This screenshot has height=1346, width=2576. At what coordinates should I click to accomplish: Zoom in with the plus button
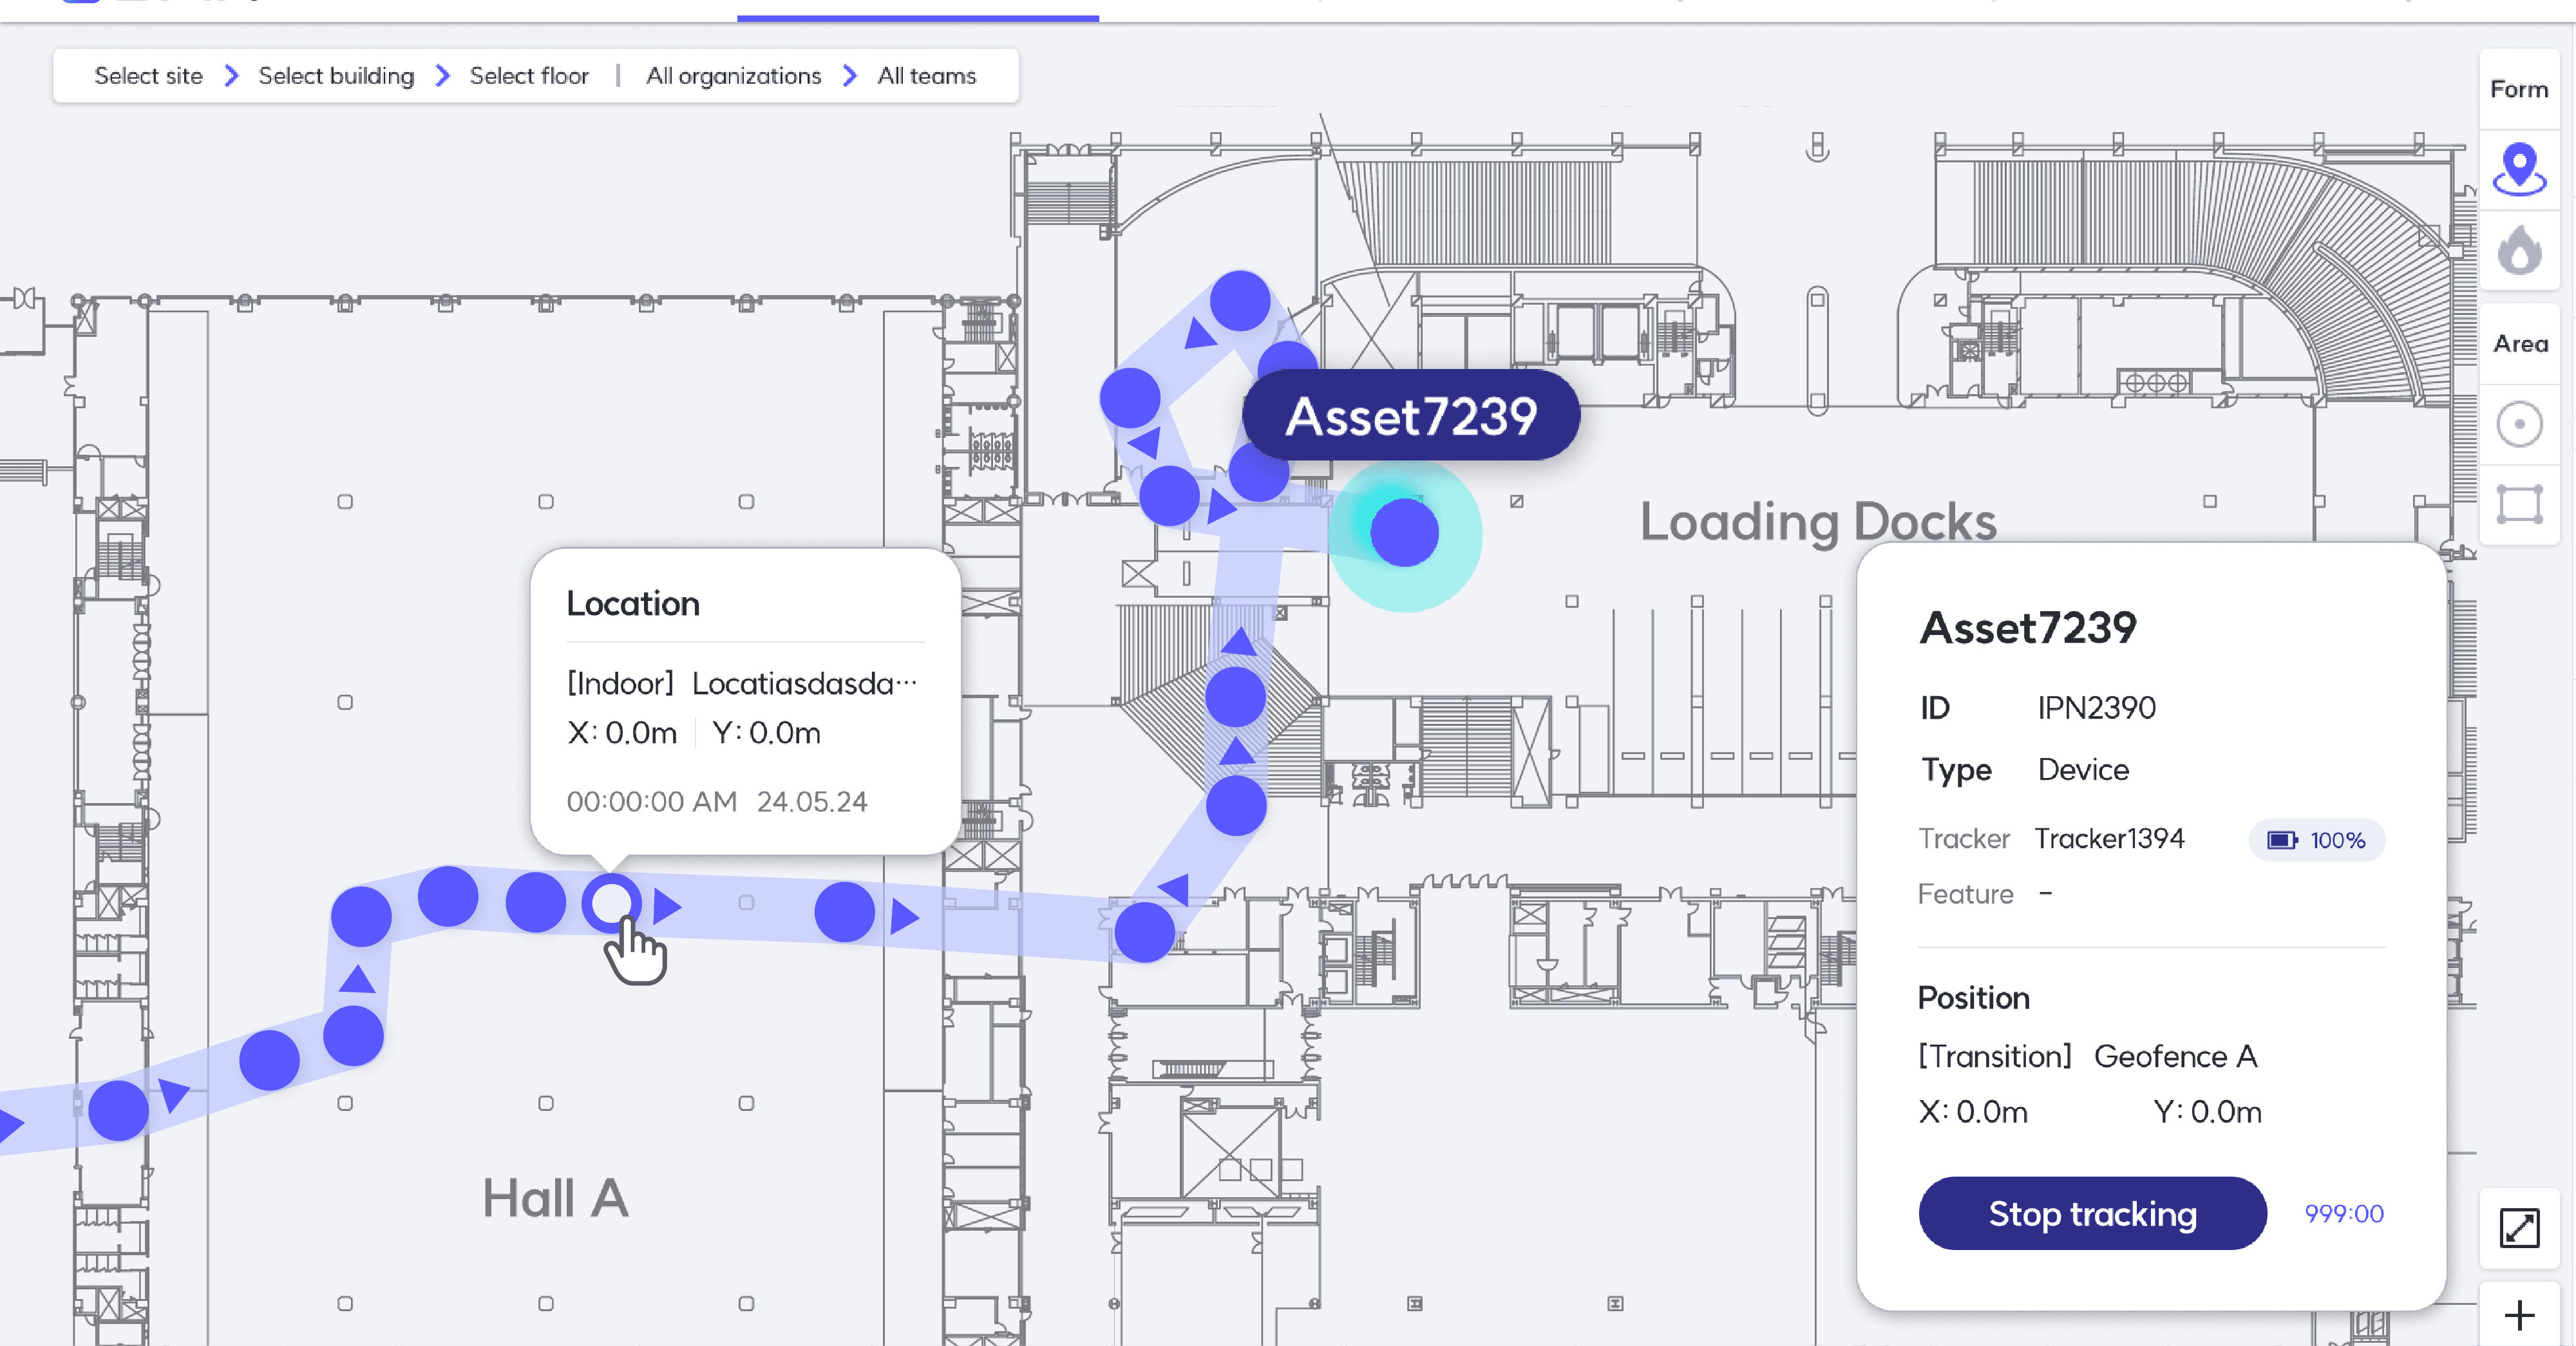click(x=2518, y=1314)
